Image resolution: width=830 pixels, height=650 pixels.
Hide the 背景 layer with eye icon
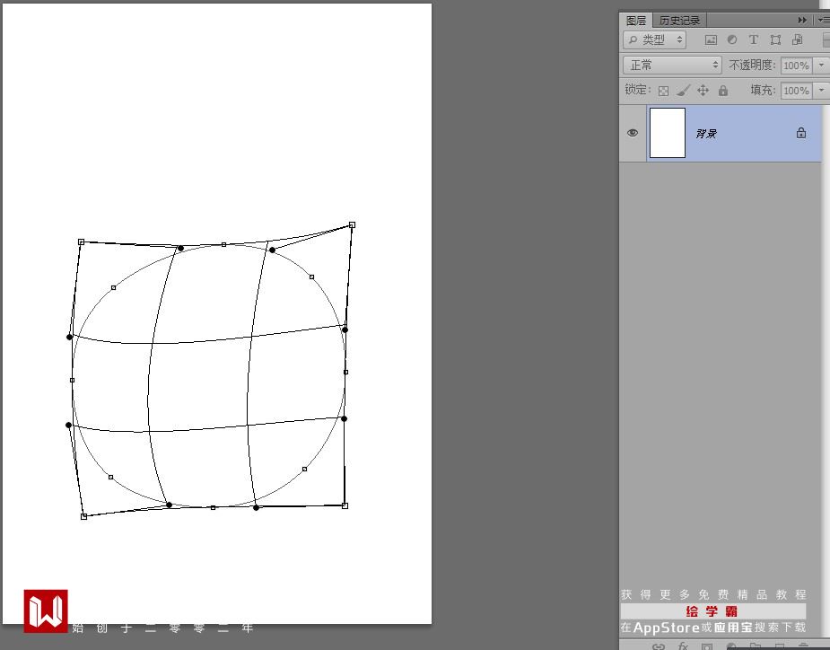pyautogui.click(x=632, y=133)
